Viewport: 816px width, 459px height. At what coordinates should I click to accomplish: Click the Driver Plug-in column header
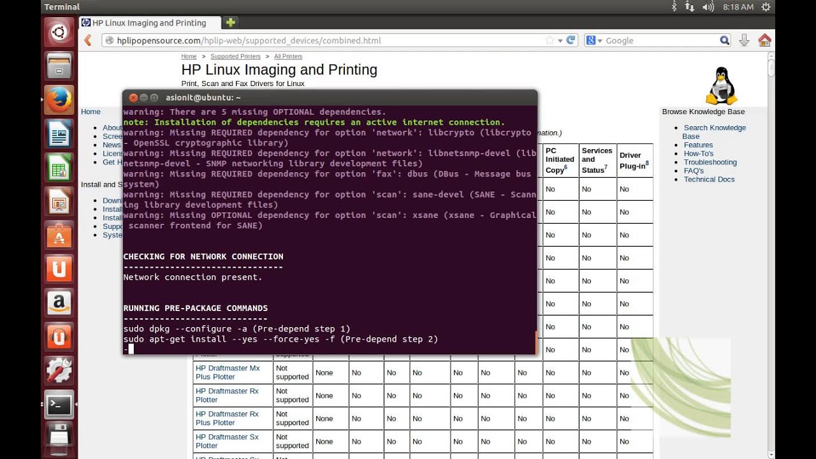click(634, 160)
